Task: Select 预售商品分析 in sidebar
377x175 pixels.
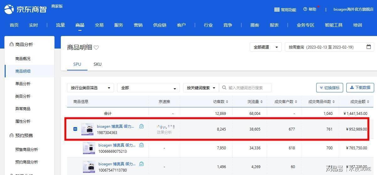Action: point(27,149)
